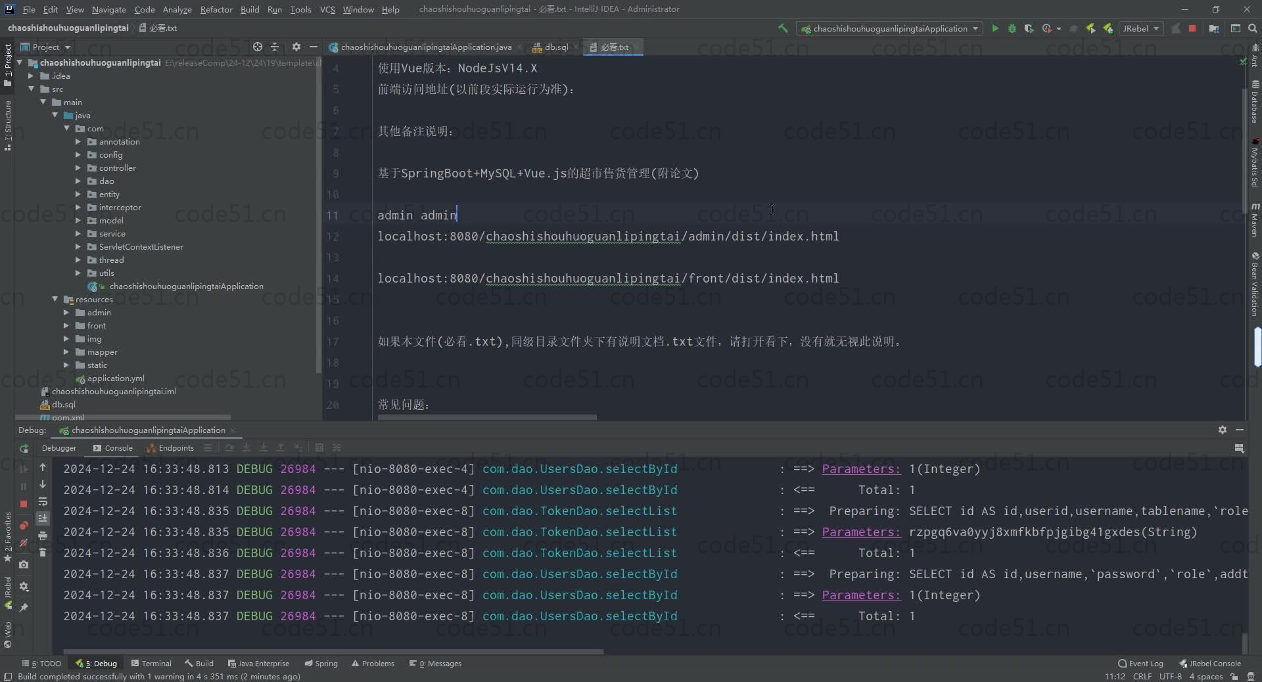This screenshot has height=682, width=1262.
Task: Switch to the db.sql editor tab
Action: tap(555, 47)
